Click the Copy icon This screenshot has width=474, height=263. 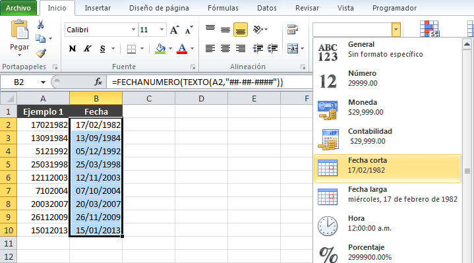(x=40, y=39)
